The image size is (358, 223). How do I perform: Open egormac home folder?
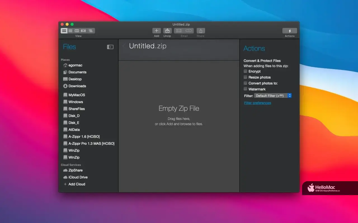(72, 65)
